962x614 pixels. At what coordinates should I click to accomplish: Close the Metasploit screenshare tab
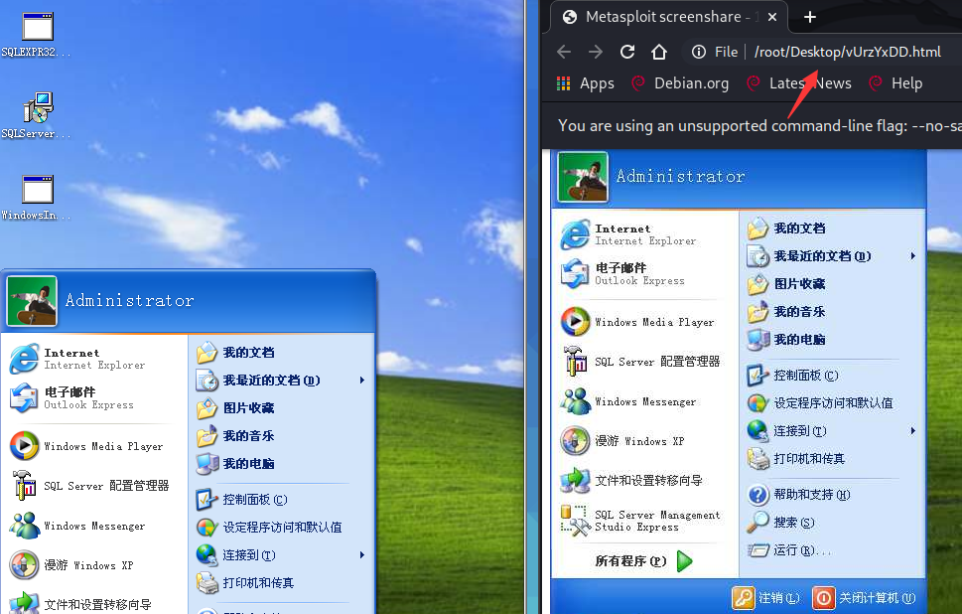coord(772,17)
